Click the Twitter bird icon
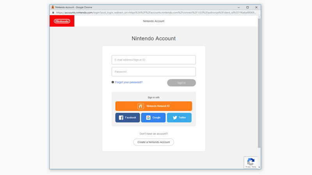 [x=175, y=117]
